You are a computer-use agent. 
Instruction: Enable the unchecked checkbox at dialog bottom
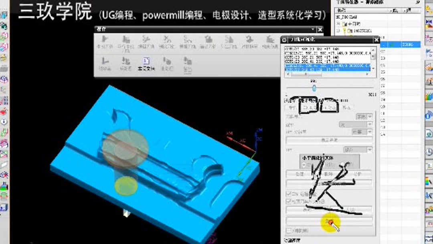point(288,230)
